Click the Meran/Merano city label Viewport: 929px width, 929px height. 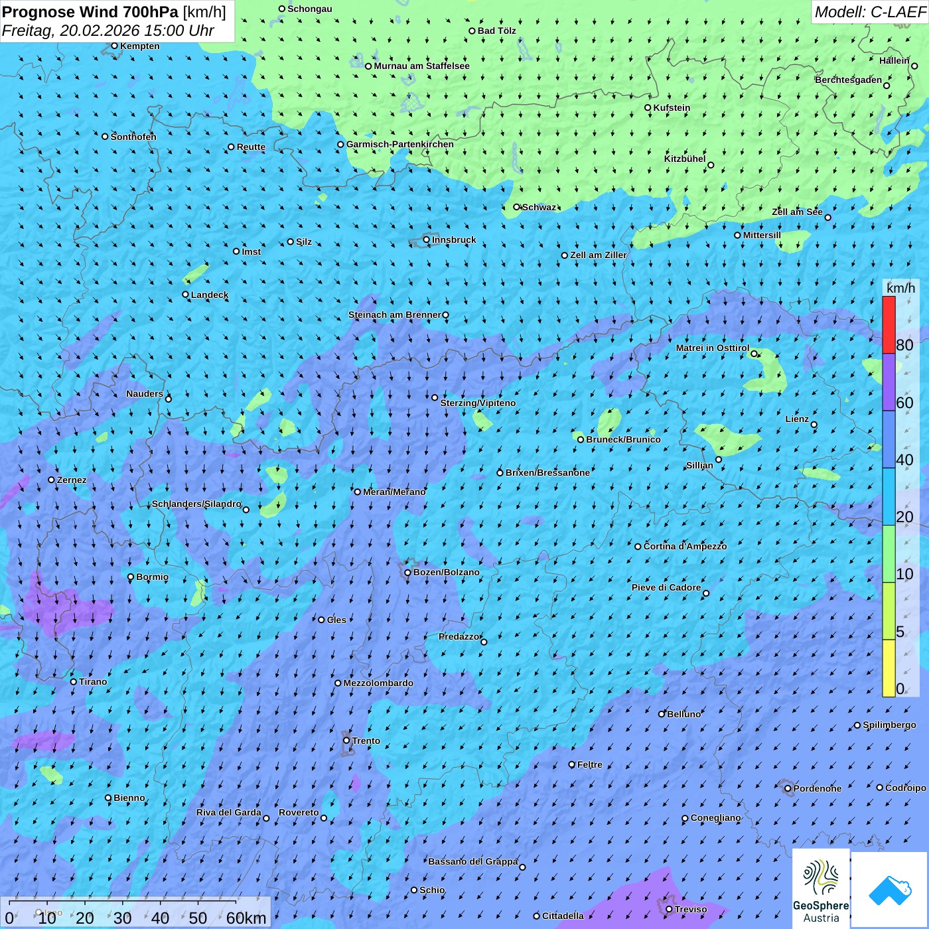tap(394, 492)
